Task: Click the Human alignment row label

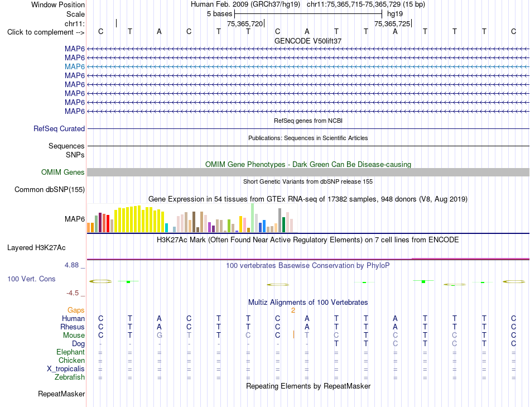Action: point(73,318)
